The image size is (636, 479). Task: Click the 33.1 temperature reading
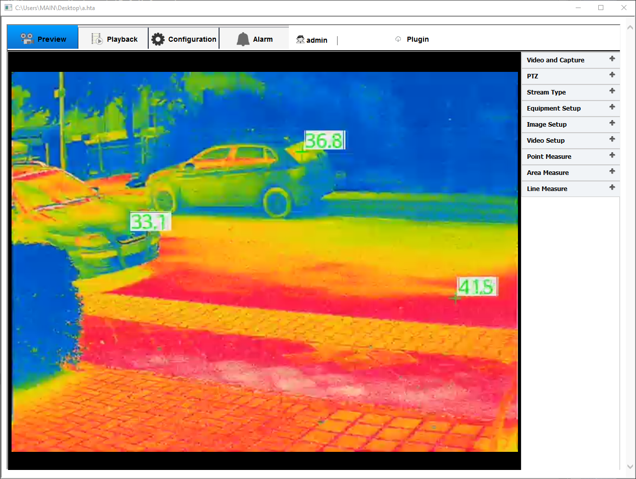click(x=150, y=222)
